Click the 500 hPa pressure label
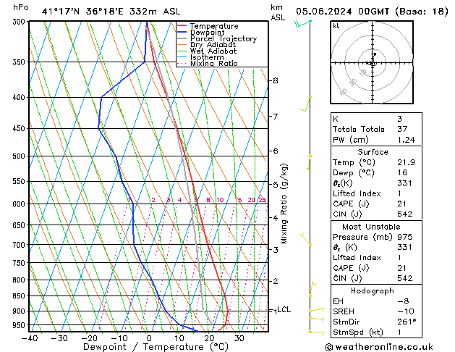455x352 pixels. [x=20, y=156]
